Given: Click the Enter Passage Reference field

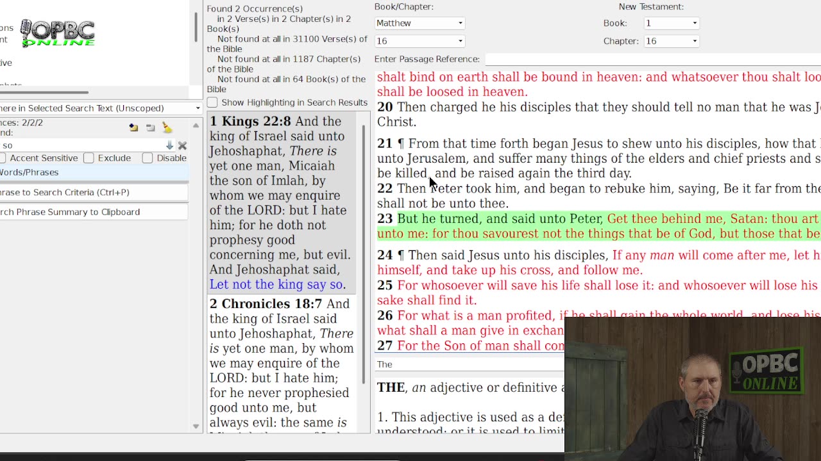Looking at the screenshot, I should click(653, 59).
